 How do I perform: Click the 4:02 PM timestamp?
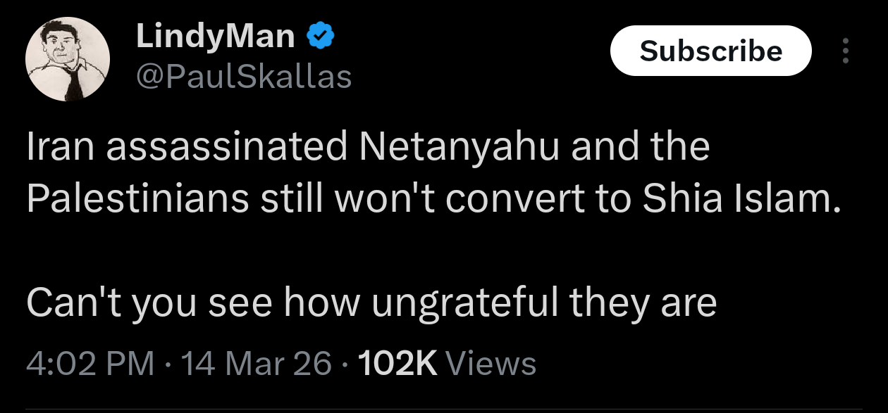pyautogui.click(x=90, y=364)
